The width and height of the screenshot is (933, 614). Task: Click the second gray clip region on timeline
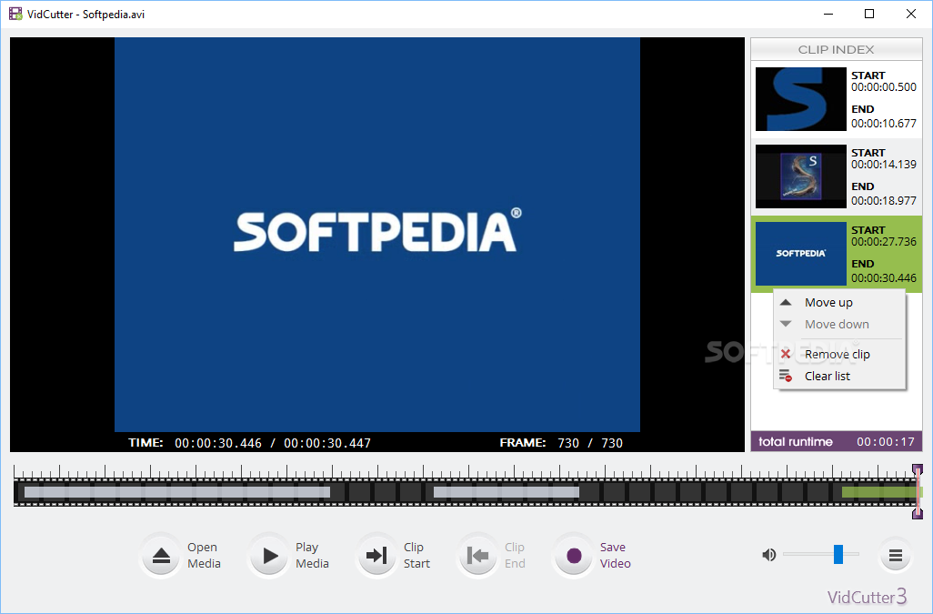point(507,492)
